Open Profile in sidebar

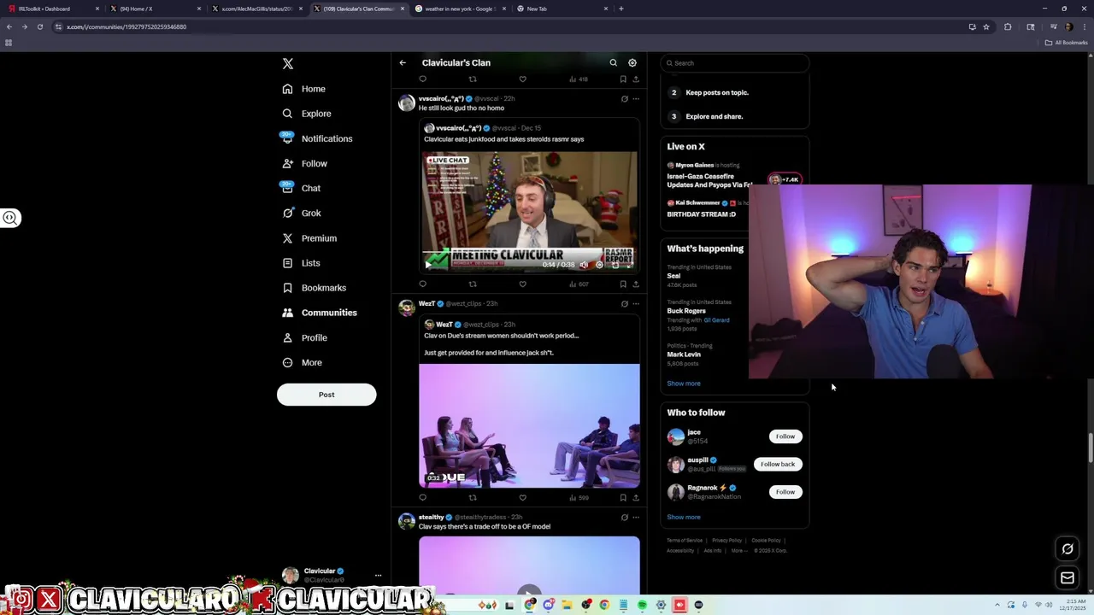(304, 337)
